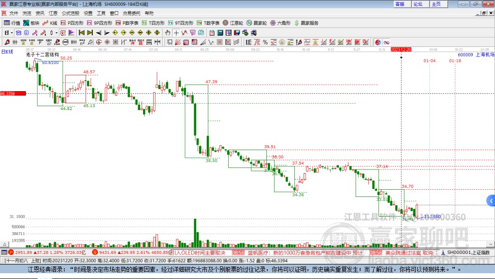
Task: Open the 9T四方形 tool
Action: pyautogui.click(x=181, y=23)
